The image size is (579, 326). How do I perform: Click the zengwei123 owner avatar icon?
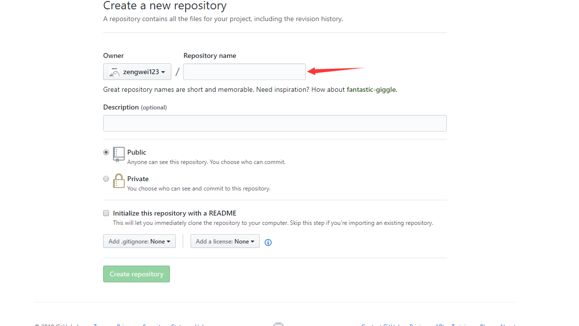pyautogui.click(x=114, y=72)
